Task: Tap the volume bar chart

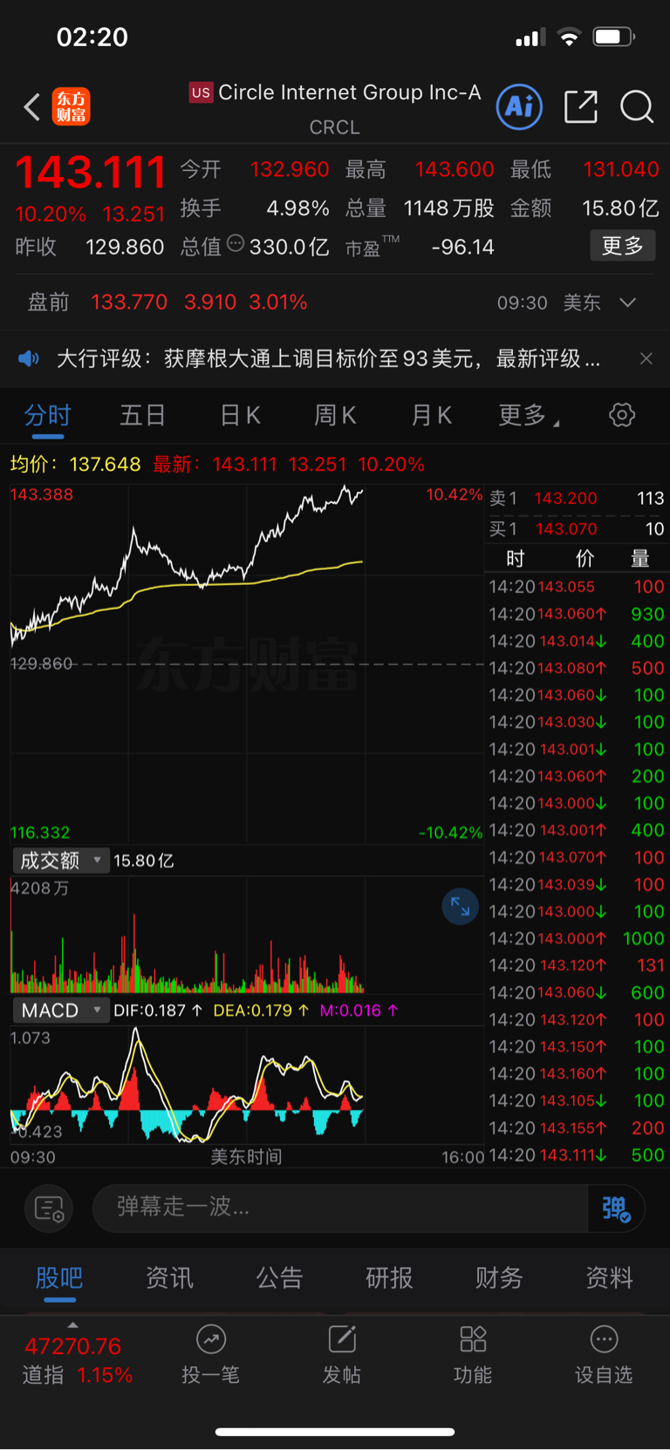Action: point(247,935)
